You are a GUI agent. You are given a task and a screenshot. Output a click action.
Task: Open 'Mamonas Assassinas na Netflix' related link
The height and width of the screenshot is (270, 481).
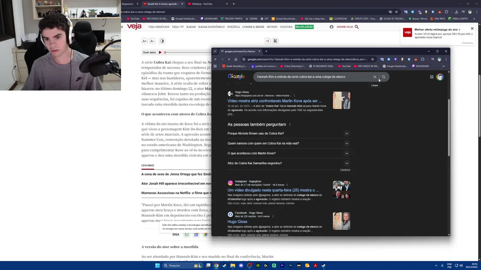pos(176,193)
